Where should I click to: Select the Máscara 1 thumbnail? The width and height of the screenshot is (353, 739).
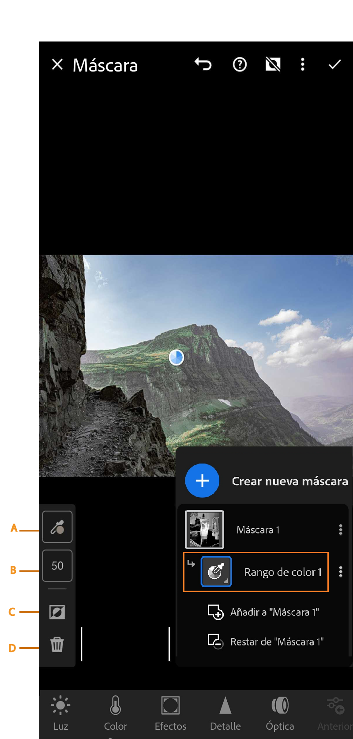(204, 529)
